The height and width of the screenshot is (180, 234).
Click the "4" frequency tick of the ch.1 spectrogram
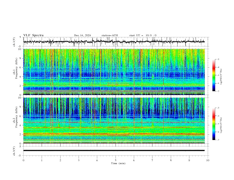pos(21,77)
